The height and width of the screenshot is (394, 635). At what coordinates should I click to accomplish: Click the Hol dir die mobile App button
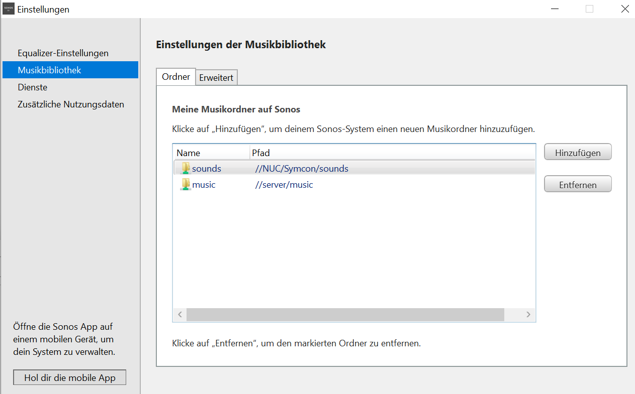pos(70,378)
